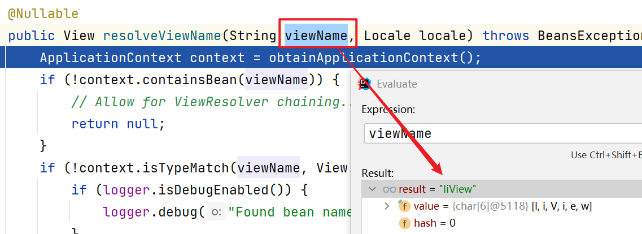This screenshot has height=234, width=642.
Task: Click the parameter hint icon in logger.debug
Action: 216,212
